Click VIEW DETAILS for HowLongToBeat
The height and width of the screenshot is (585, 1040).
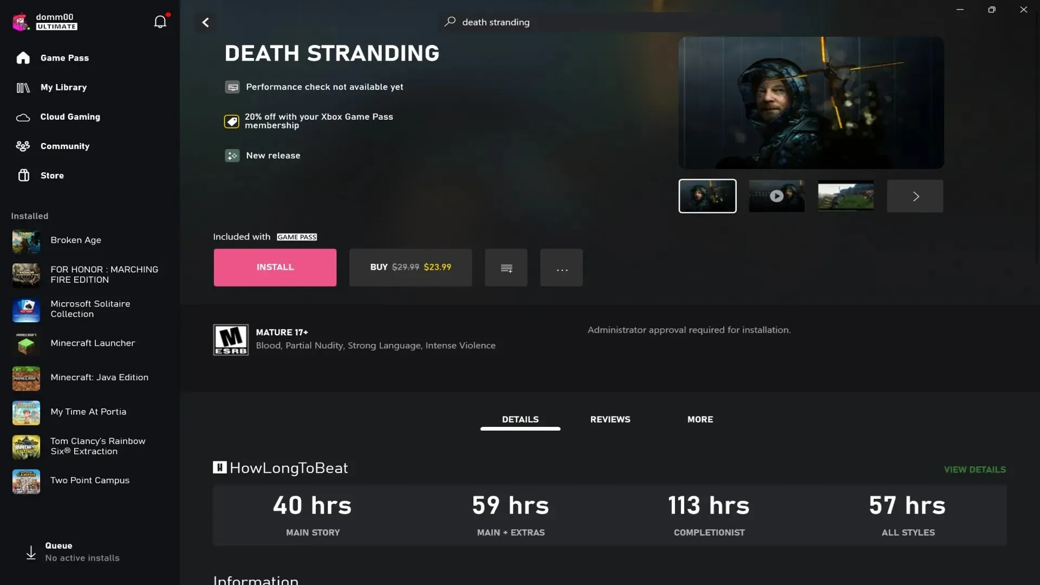click(975, 469)
